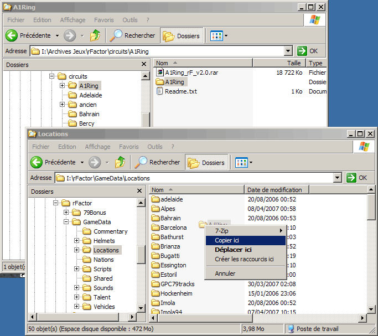Expand Vehicles tree node
Screen dimensions: 378x336
77,306
